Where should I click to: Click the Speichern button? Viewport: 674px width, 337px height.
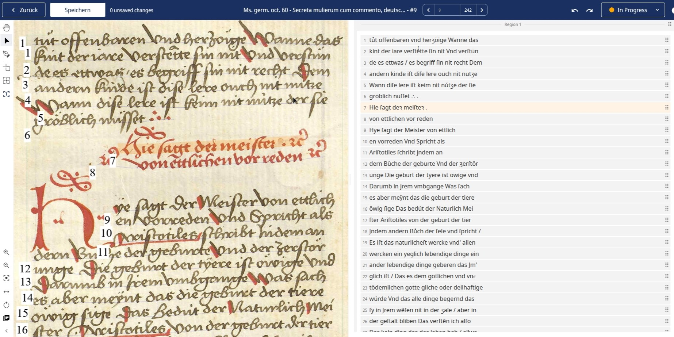coord(77,10)
